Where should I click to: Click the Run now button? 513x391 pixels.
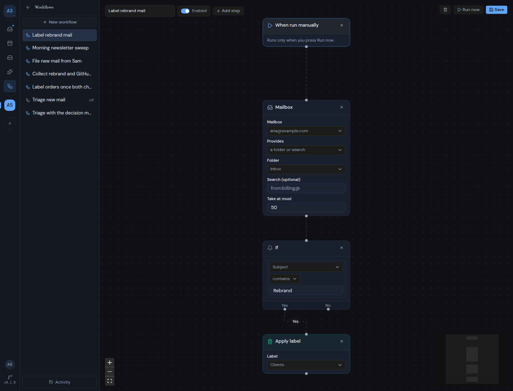click(468, 10)
